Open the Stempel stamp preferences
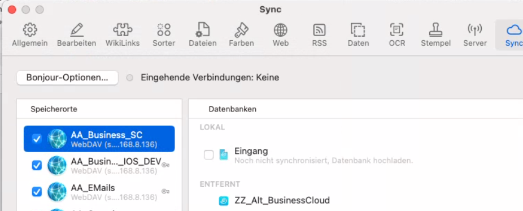Viewport: 523px width, 211px height. pyautogui.click(x=435, y=35)
